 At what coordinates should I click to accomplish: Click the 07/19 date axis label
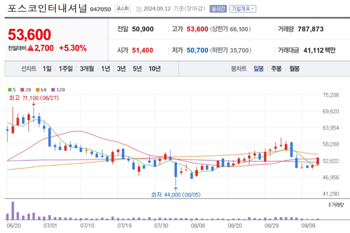(124, 225)
